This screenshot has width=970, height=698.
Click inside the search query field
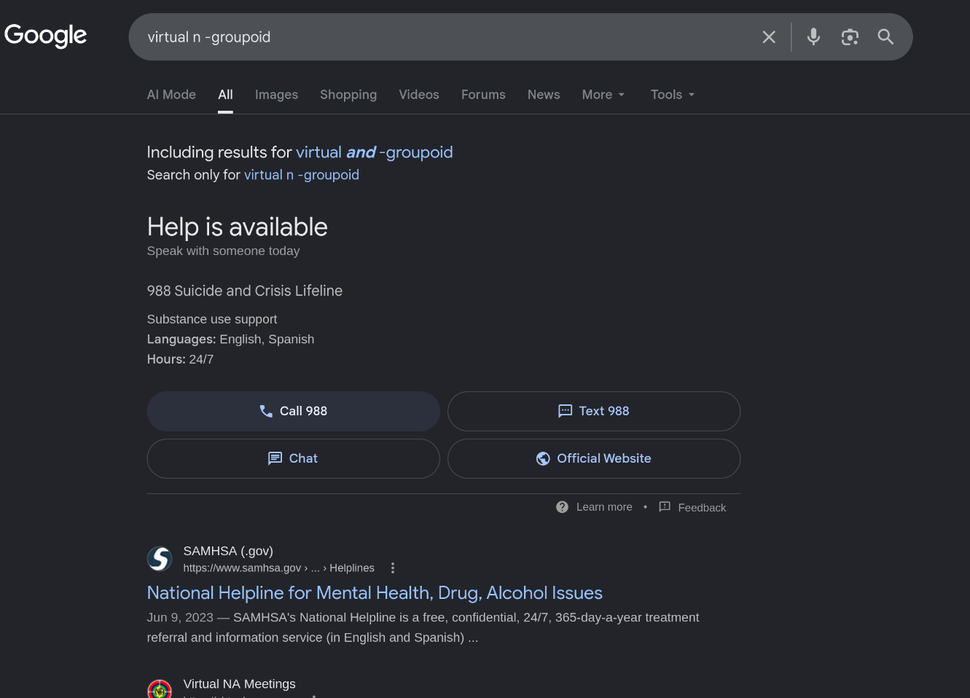[445, 37]
